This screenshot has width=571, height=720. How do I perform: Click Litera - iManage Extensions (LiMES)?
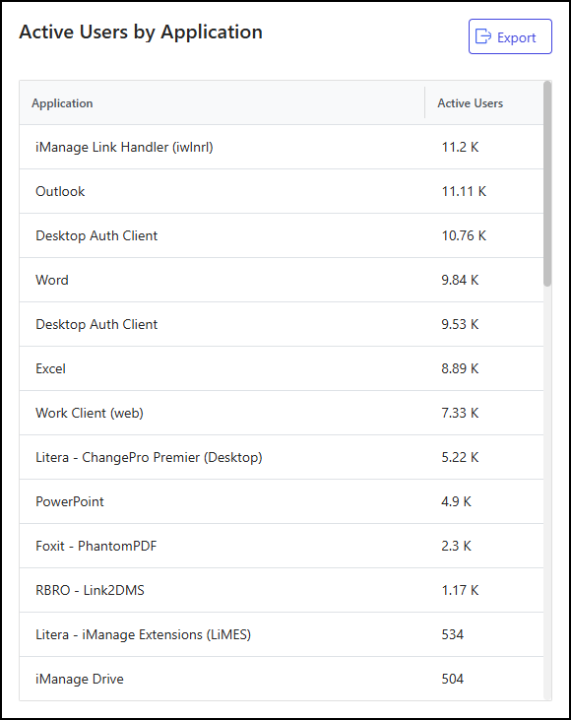point(143,634)
